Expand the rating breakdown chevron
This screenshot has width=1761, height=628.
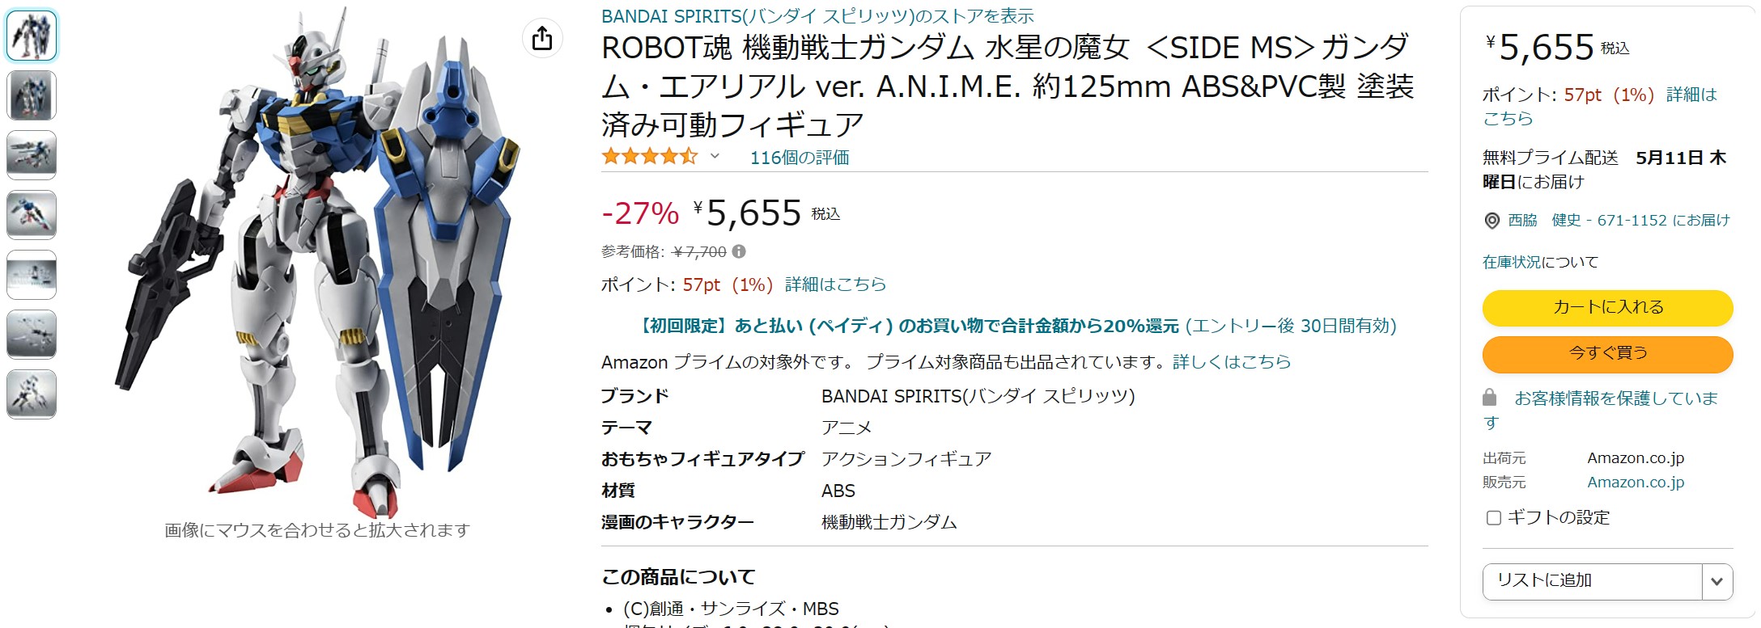click(x=715, y=157)
